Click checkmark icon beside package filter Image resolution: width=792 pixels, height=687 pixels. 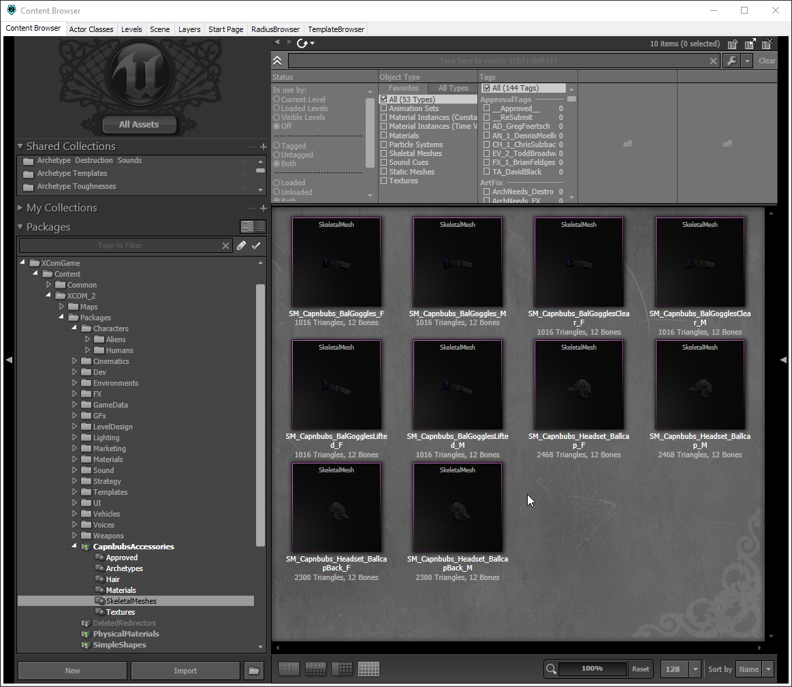pyautogui.click(x=256, y=245)
